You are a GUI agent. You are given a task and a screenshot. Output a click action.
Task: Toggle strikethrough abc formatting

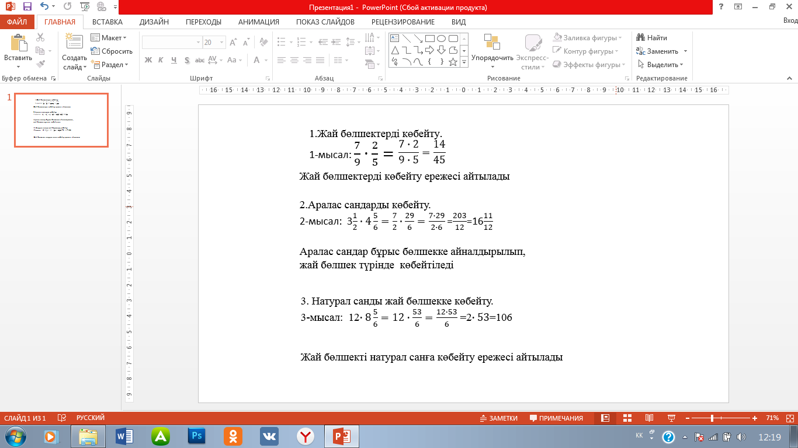click(200, 60)
